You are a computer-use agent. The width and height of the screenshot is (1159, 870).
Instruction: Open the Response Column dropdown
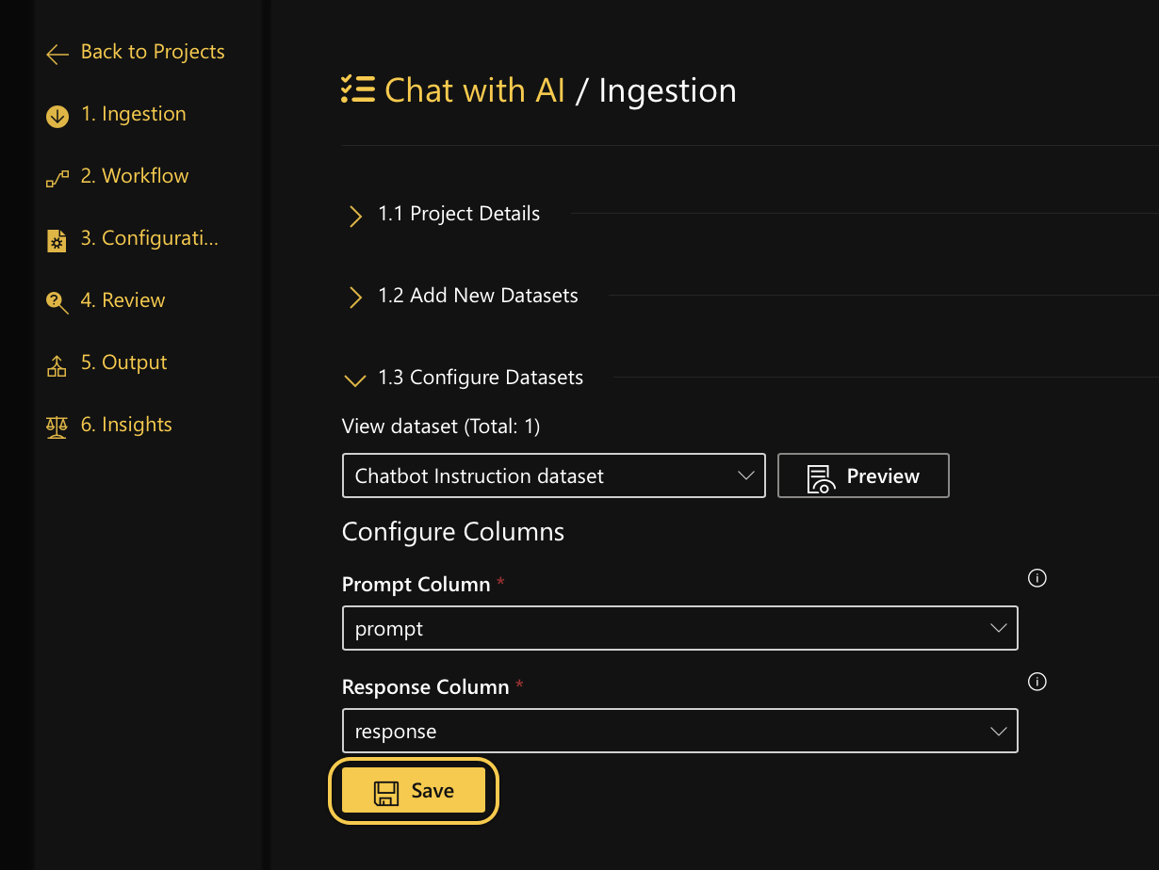(679, 732)
